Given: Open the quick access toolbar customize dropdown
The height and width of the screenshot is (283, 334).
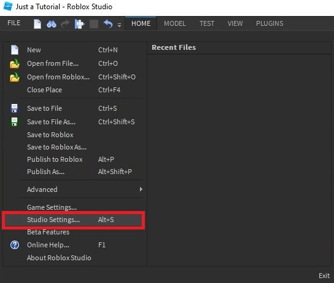Looking at the screenshot, I should click(119, 25).
